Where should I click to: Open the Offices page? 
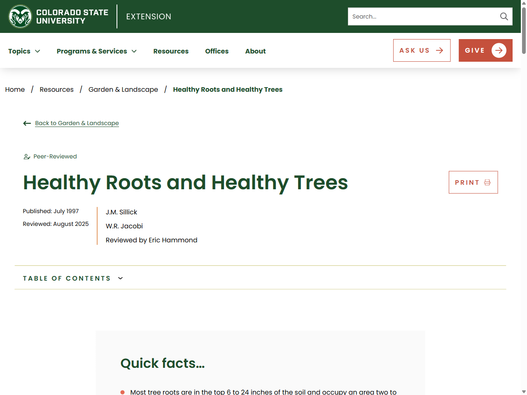[x=217, y=51]
